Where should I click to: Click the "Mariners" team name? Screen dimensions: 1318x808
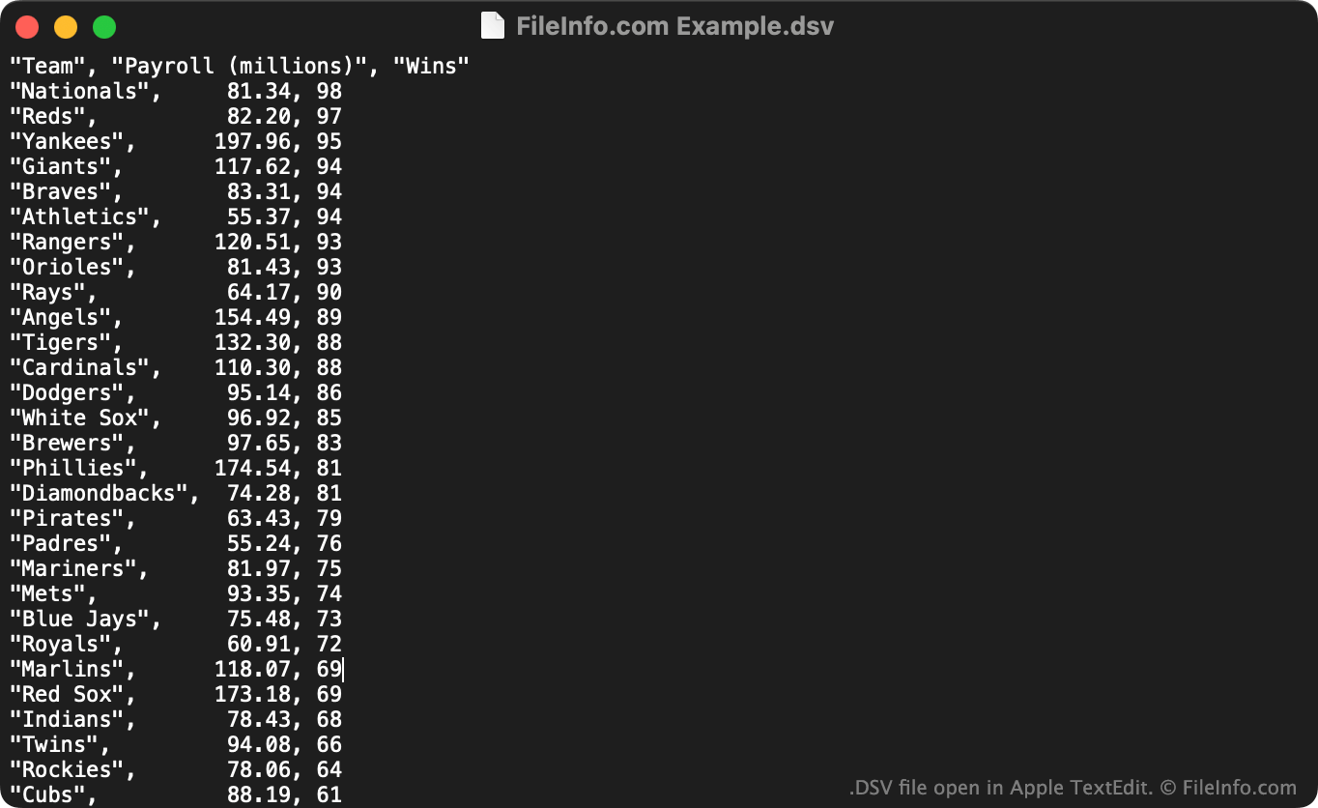[x=72, y=569]
